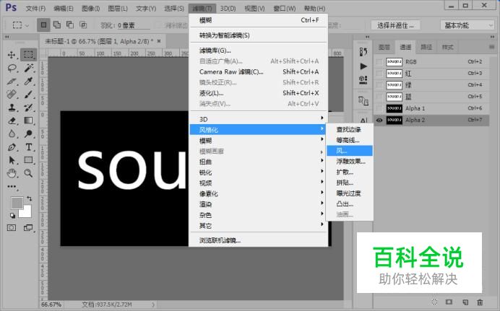Select the Gradient tool
The height and width of the screenshot is (311, 500).
(x=28, y=121)
